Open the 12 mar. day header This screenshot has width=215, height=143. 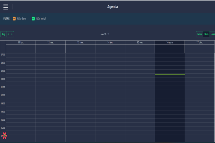pos(51,43)
